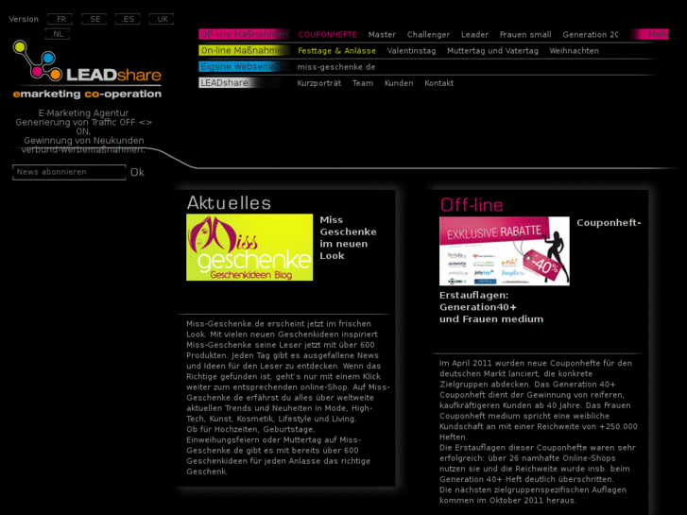The width and height of the screenshot is (687, 515).
Task: Click the Ok newsletter submit button
Action: pos(137,172)
